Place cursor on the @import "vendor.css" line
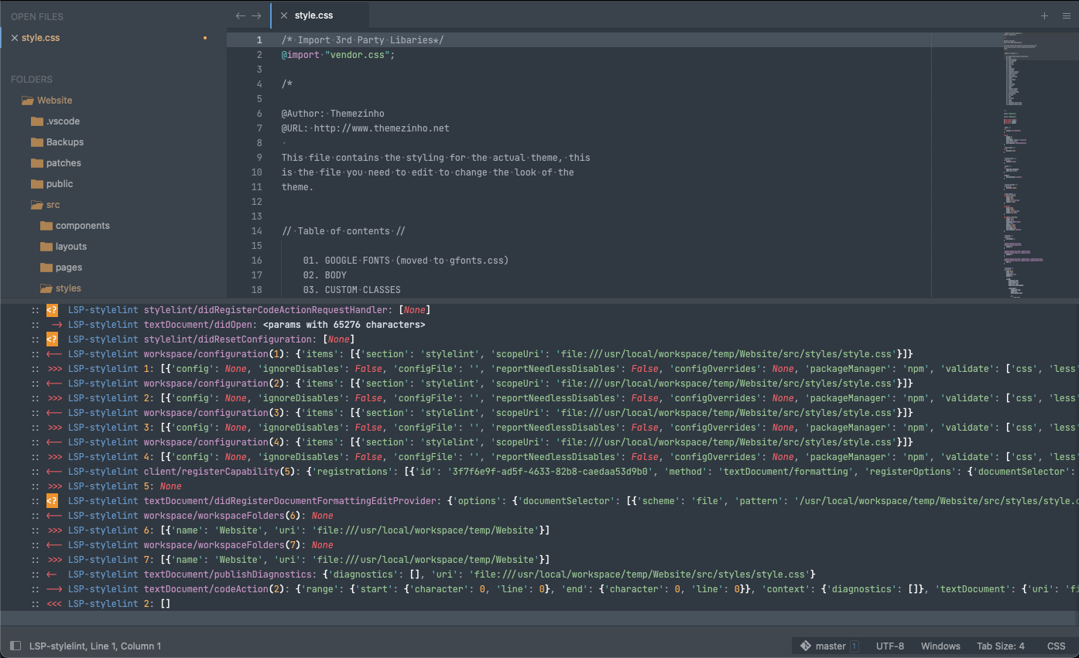This screenshot has height=658, width=1079. point(338,55)
